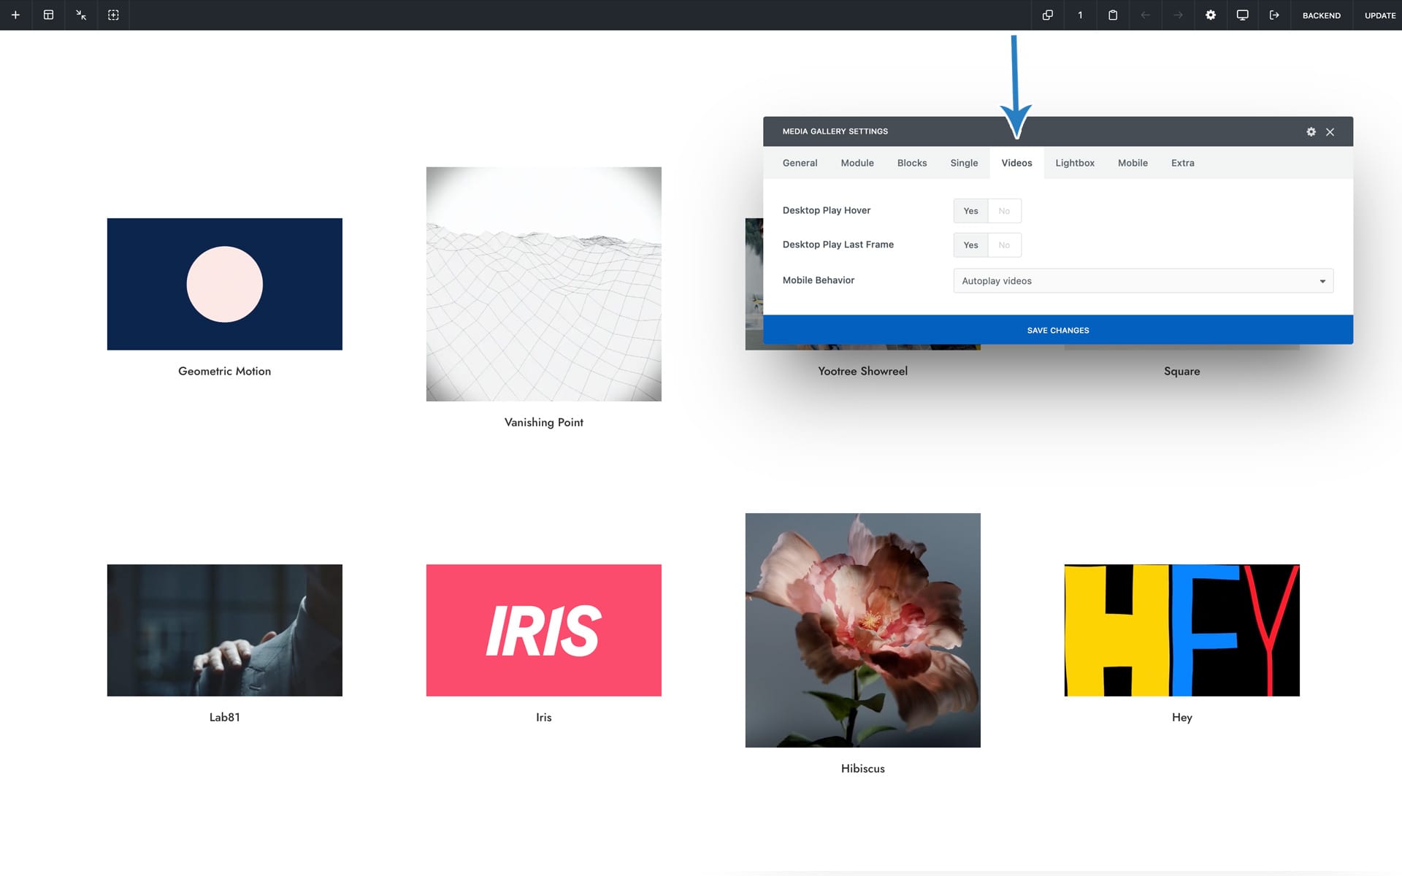Click the Save Changes button
Image resolution: width=1402 pixels, height=876 pixels.
[x=1057, y=330]
